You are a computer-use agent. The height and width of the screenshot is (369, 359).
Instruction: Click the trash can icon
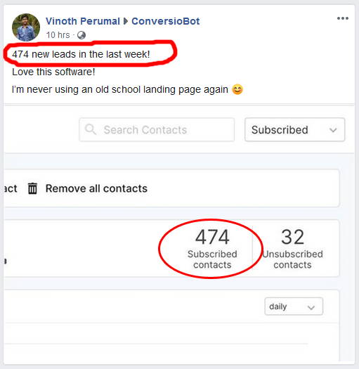33,188
